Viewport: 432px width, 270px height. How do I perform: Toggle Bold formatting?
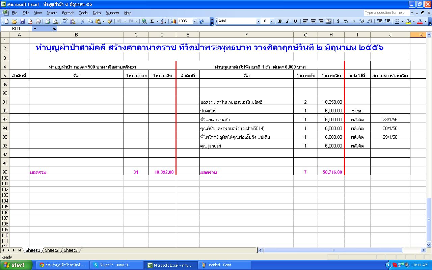pos(280,21)
